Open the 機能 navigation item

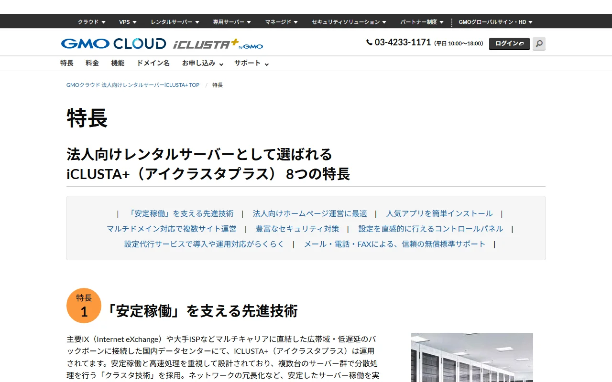pos(118,63)
